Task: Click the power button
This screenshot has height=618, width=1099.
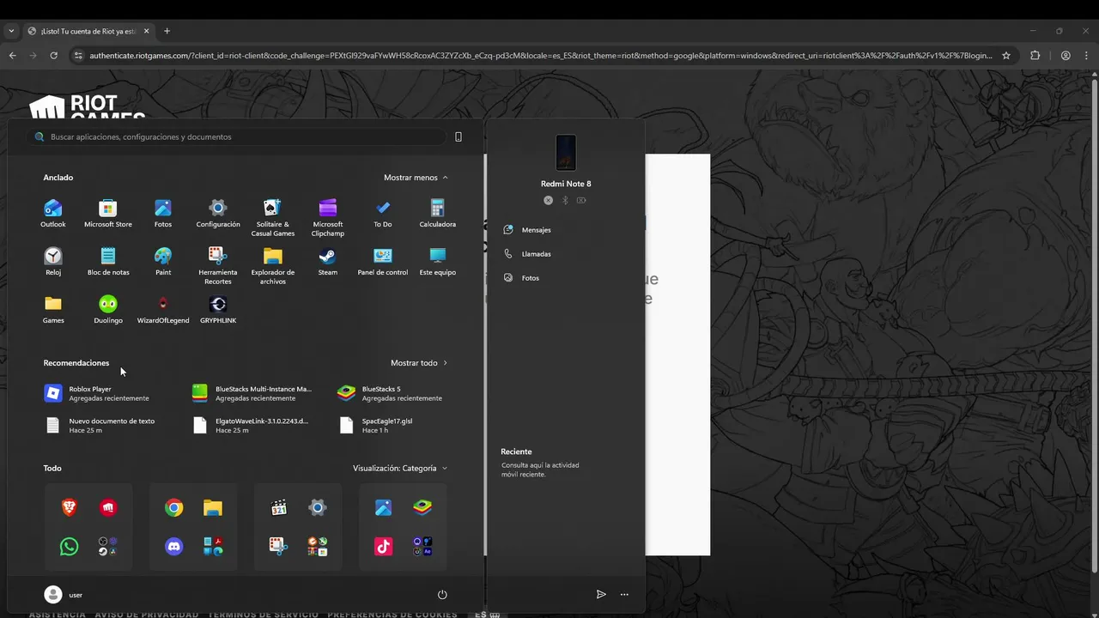Action: pyautogui.click(x=442, y=595)
